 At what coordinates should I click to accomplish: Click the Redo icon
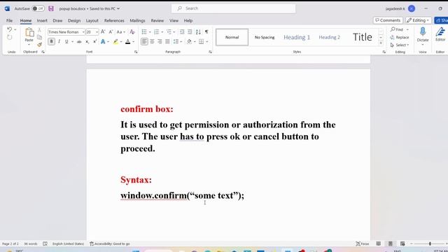point(9,38)
